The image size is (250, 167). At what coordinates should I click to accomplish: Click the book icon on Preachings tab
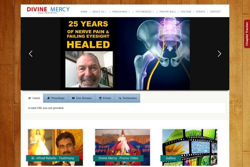tap(48, 98)
